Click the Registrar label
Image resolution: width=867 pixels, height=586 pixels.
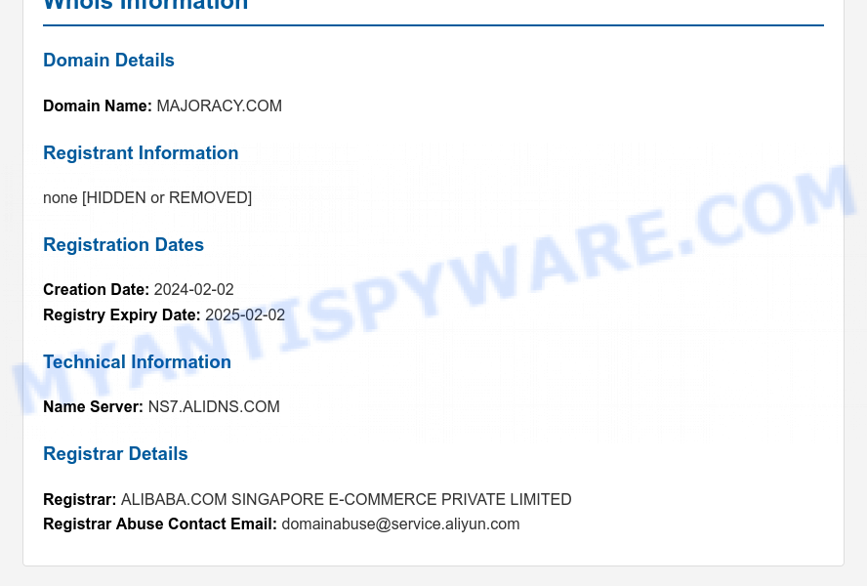click(x=80, y=499)
